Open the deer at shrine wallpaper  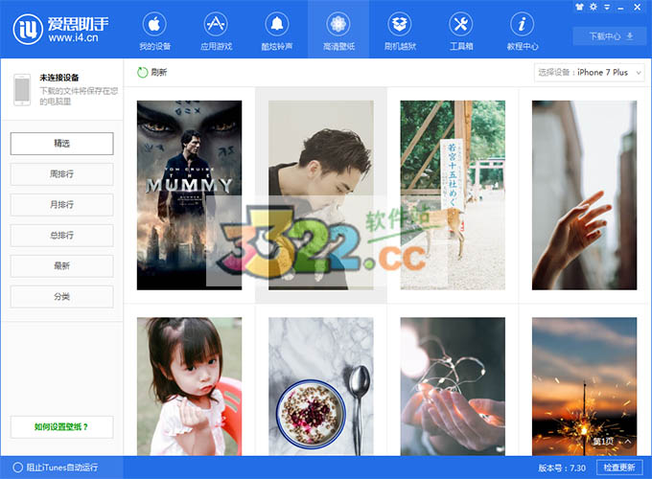453,195
